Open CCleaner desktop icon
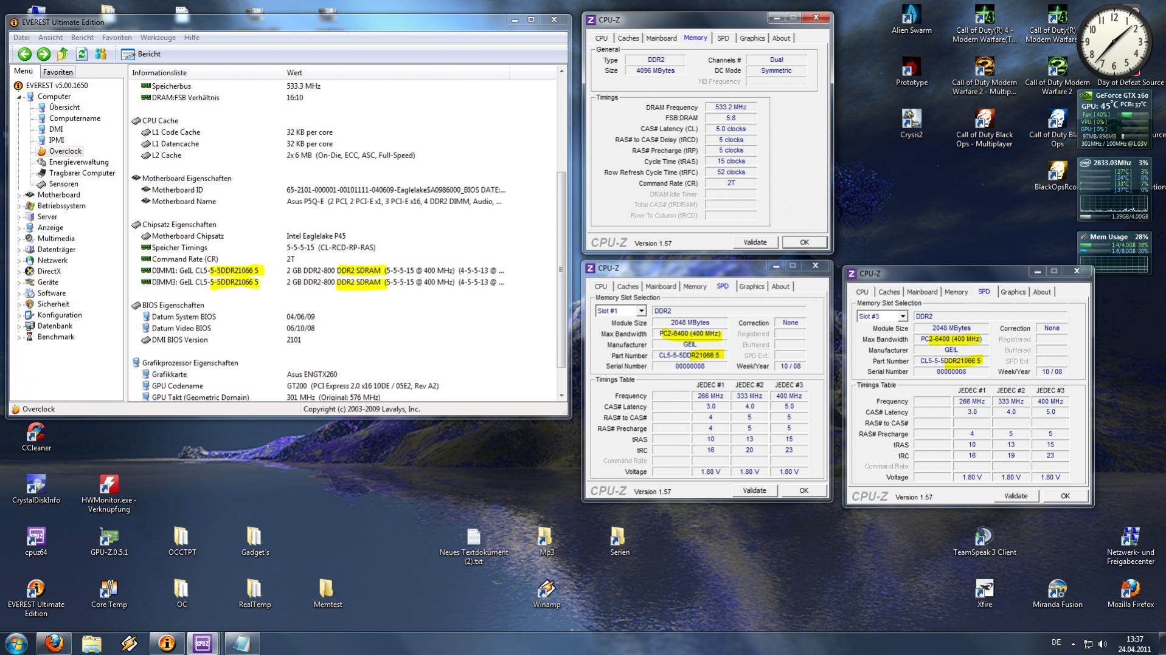This screenshot has width=1166, height=655. click(x=36, y=437)
